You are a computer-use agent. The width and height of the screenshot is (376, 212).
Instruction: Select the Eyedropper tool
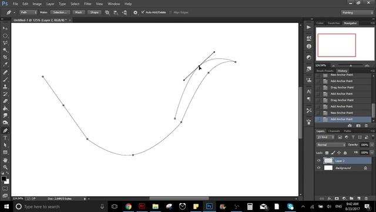[5, 64]
